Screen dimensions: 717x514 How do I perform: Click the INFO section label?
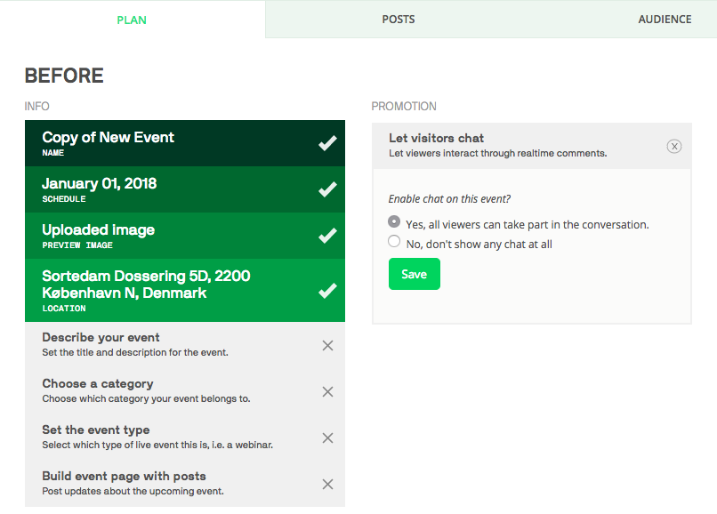[x=36, y=106]
